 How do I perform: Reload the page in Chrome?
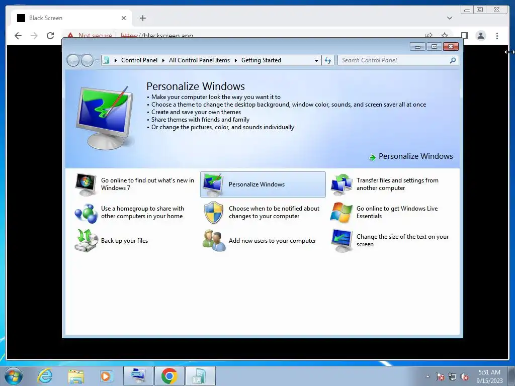click(50, 36)
